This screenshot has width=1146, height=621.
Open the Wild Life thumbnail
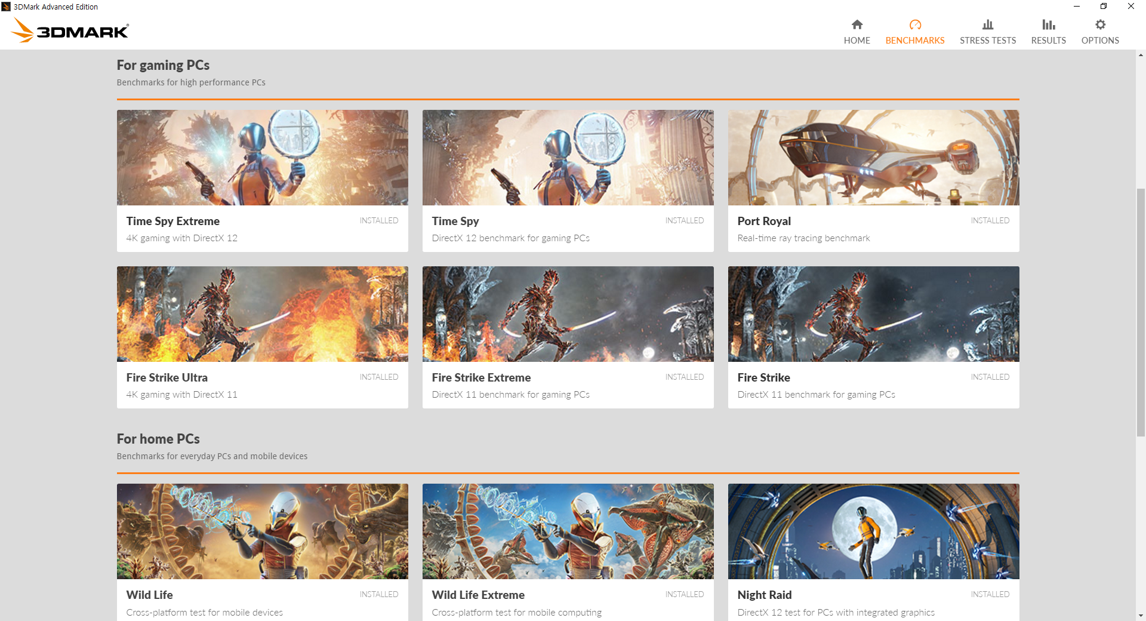263,531
